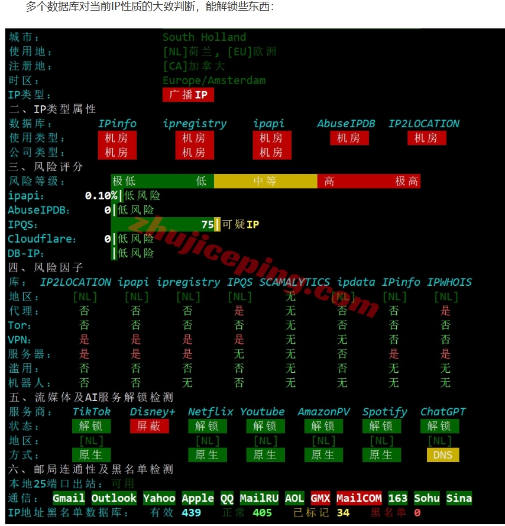
Task: Click the "VPN:" row label
Action: [20, 340]
